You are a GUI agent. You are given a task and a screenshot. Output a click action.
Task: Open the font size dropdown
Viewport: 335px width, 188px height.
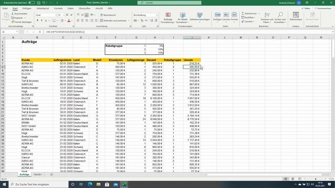[64, 15]
